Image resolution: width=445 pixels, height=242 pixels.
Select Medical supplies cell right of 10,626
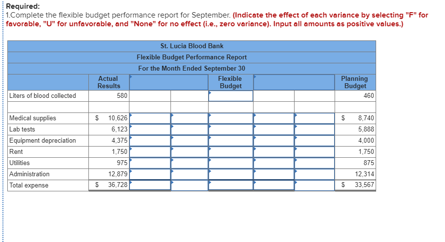click(x=150, y=118)
